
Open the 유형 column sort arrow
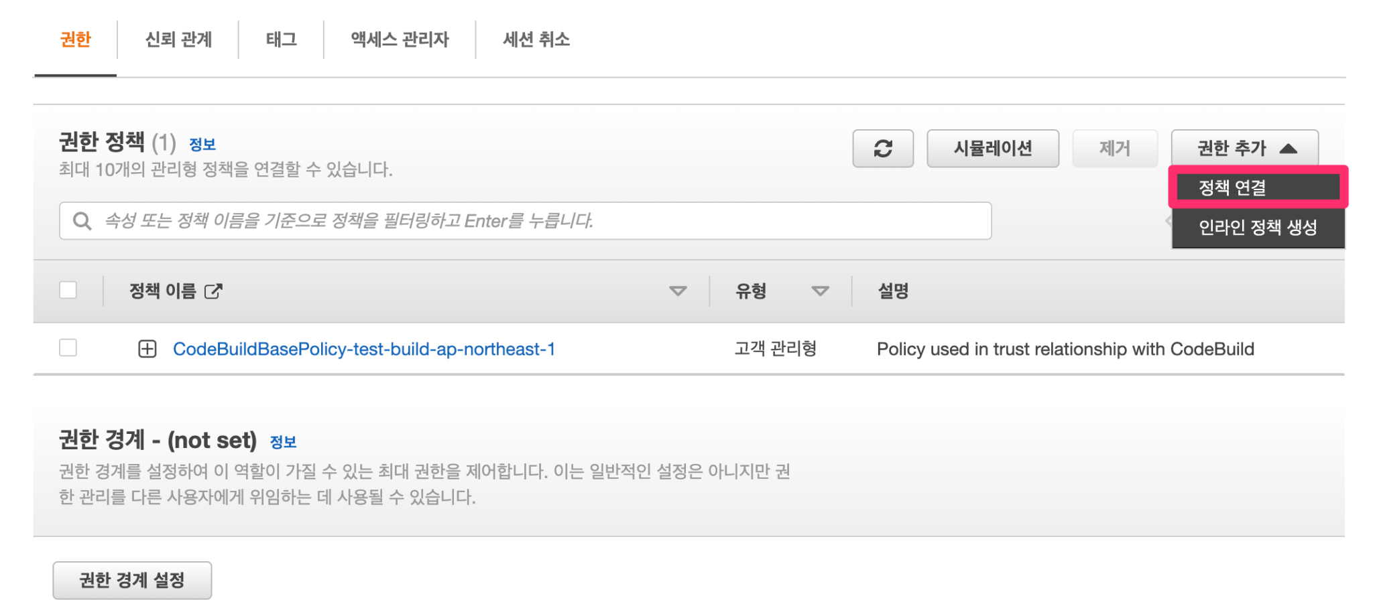[x=820, y=291]
